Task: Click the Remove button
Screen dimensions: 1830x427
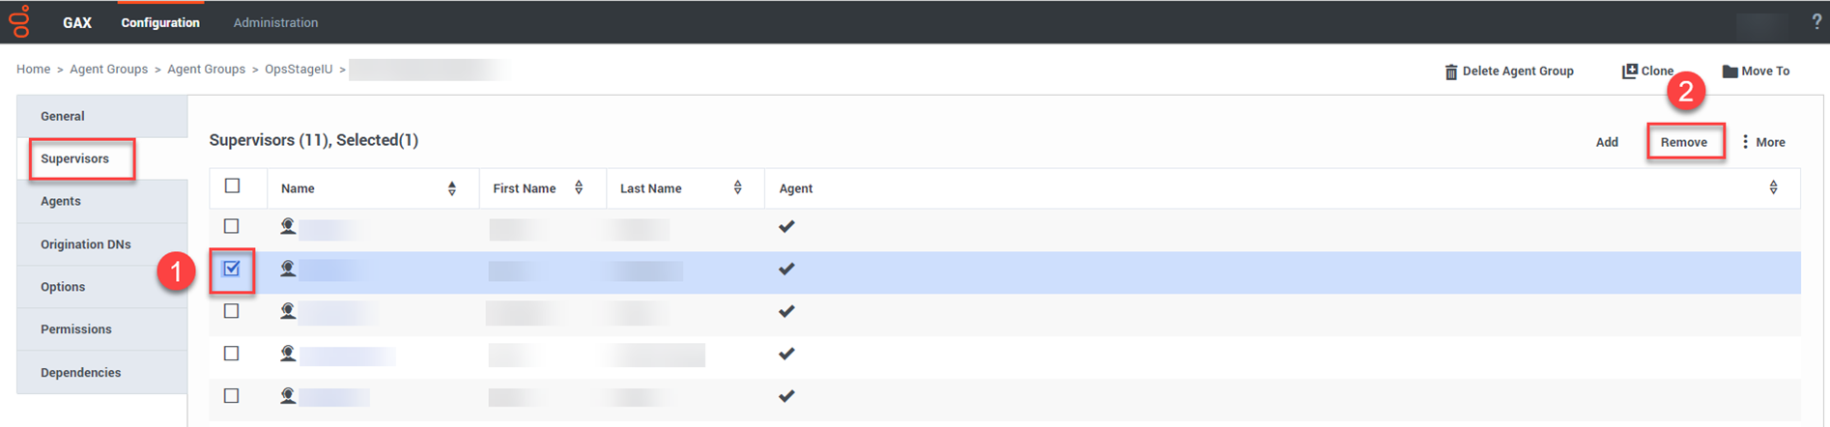Action: tap(1683, 142)
